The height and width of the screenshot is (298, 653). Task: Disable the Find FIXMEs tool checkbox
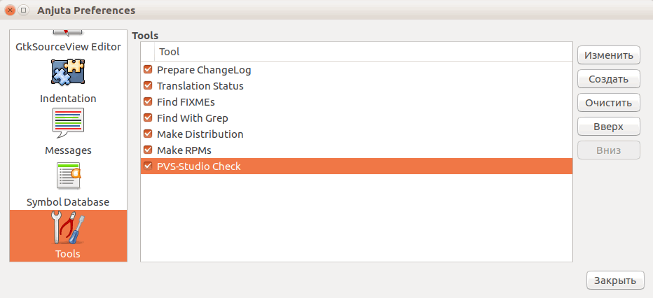[x=148, y=101]
